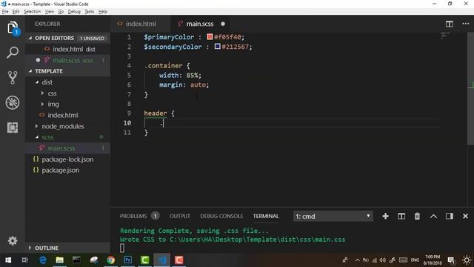
Task: Open the #f05f40 primary color swatch
Action: click(x=210, y=37)
